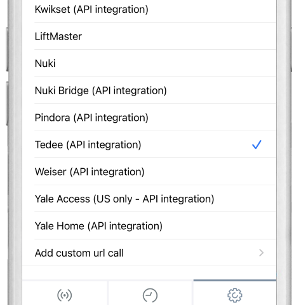The height and width of the screenshot is (305, 294).
Task: Tap the empty area below the list
Action: [x=149, y=273]
